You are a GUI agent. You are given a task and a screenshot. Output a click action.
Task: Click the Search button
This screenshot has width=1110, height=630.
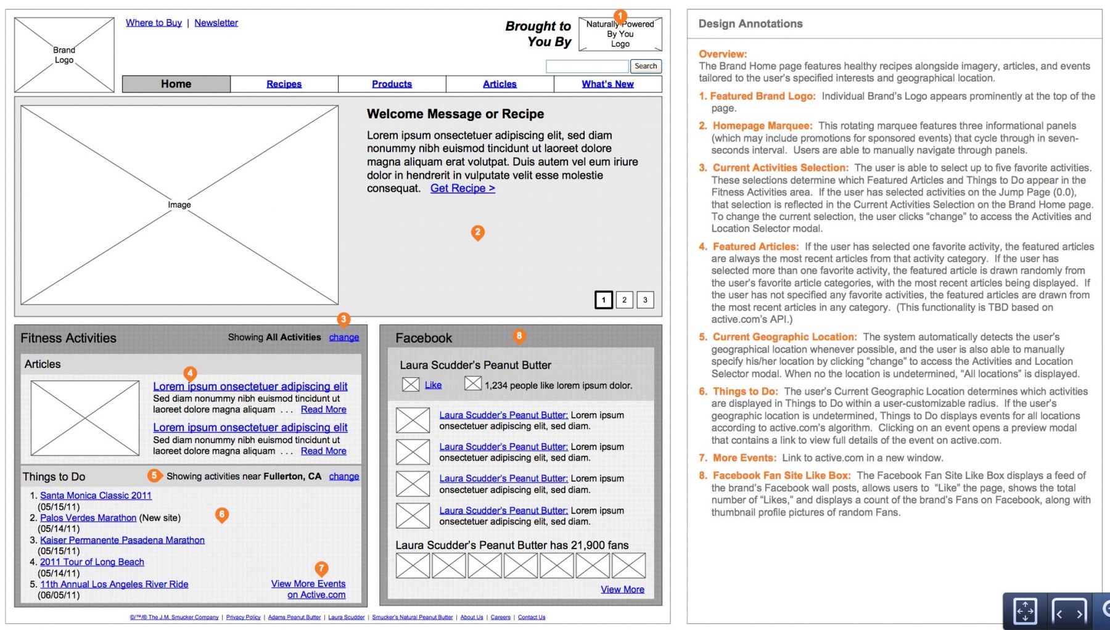[646, 66]
